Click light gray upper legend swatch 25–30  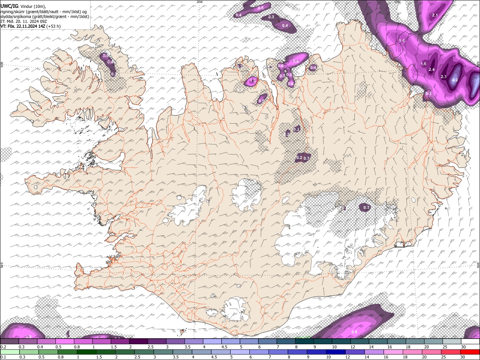(451, 342)
